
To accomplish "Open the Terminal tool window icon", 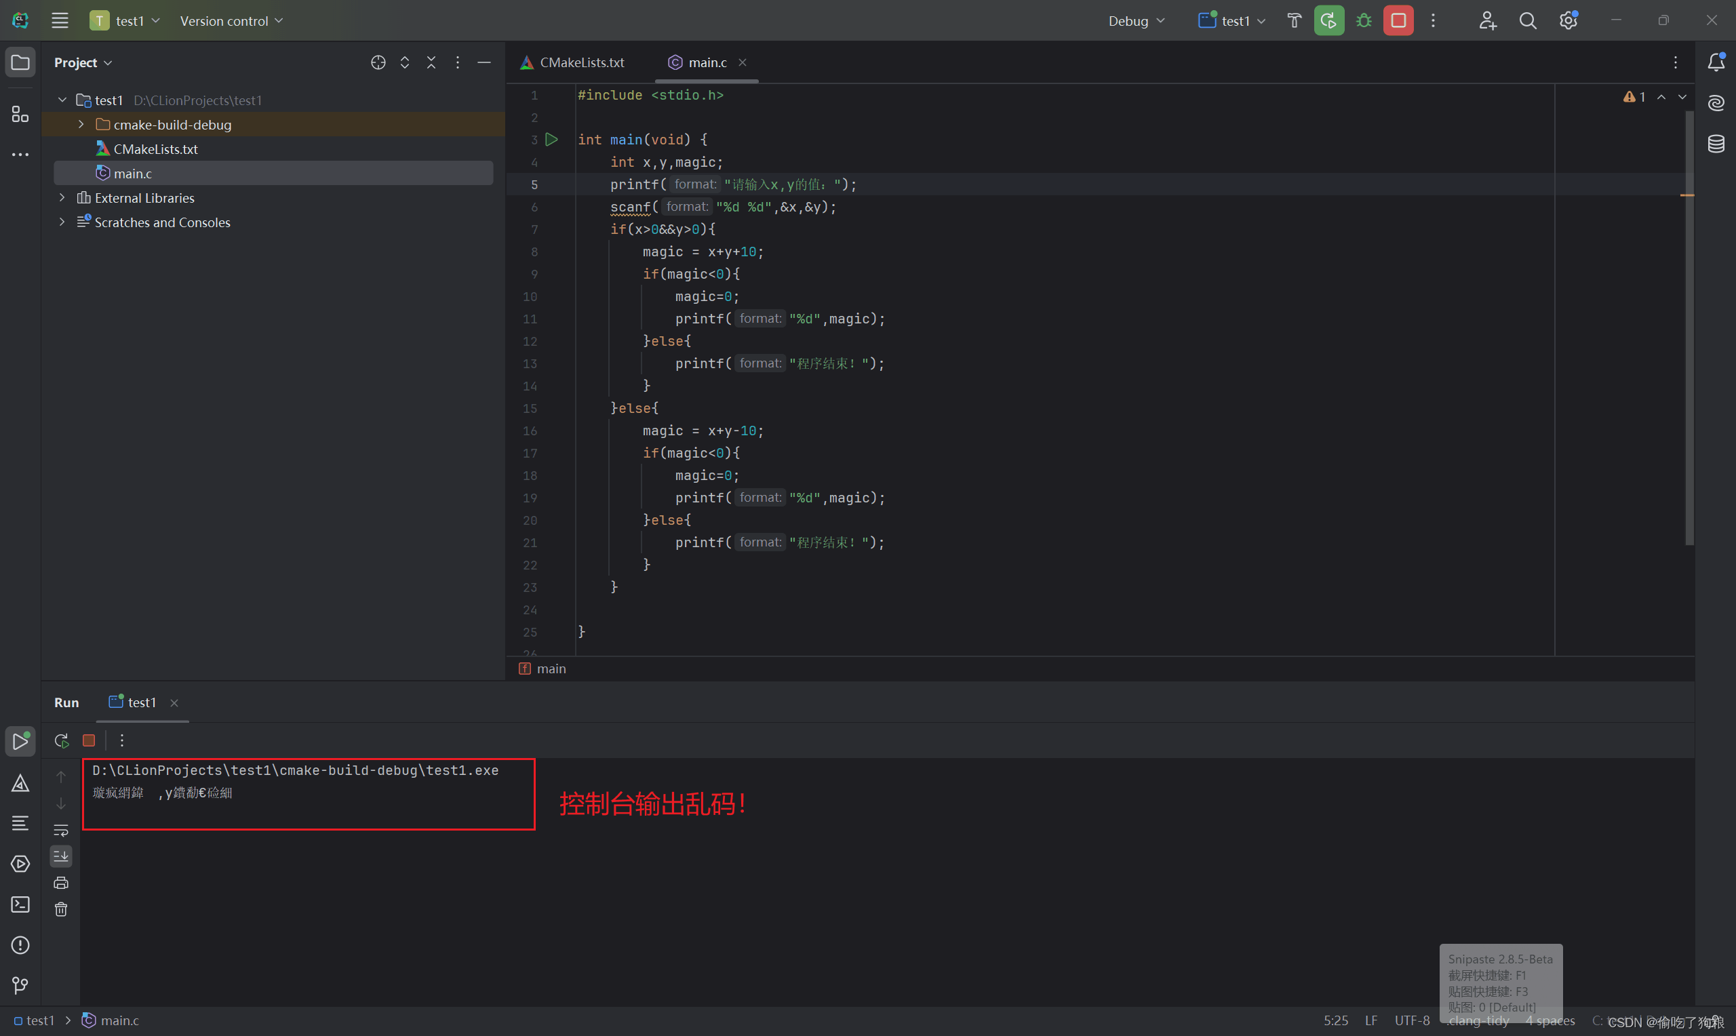I will [20, 904].
